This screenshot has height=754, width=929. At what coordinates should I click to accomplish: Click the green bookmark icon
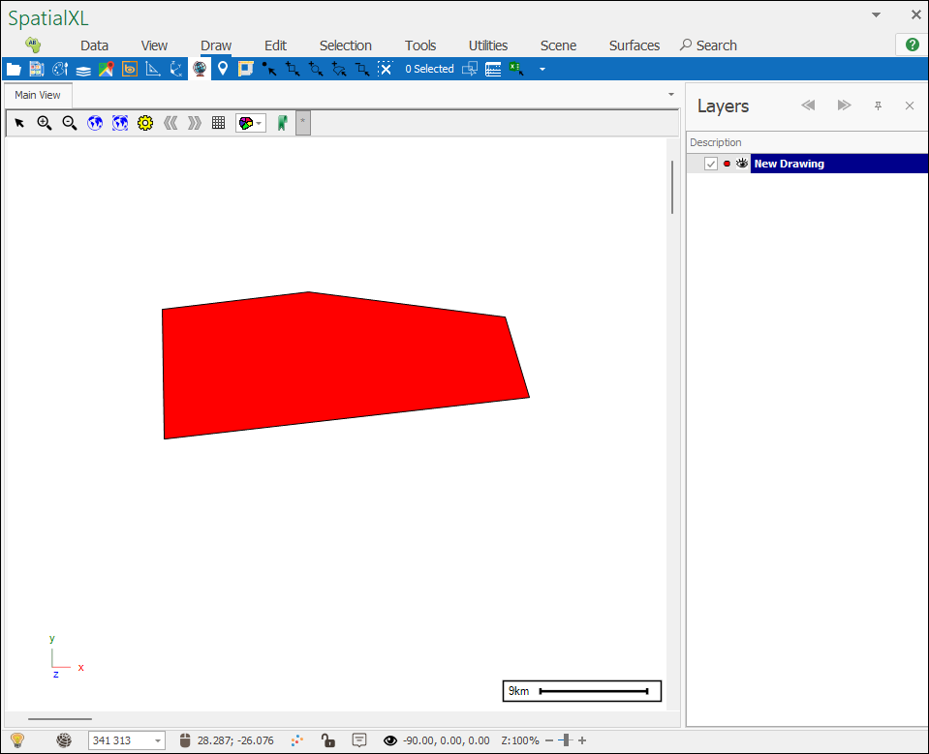coord(282,123)
